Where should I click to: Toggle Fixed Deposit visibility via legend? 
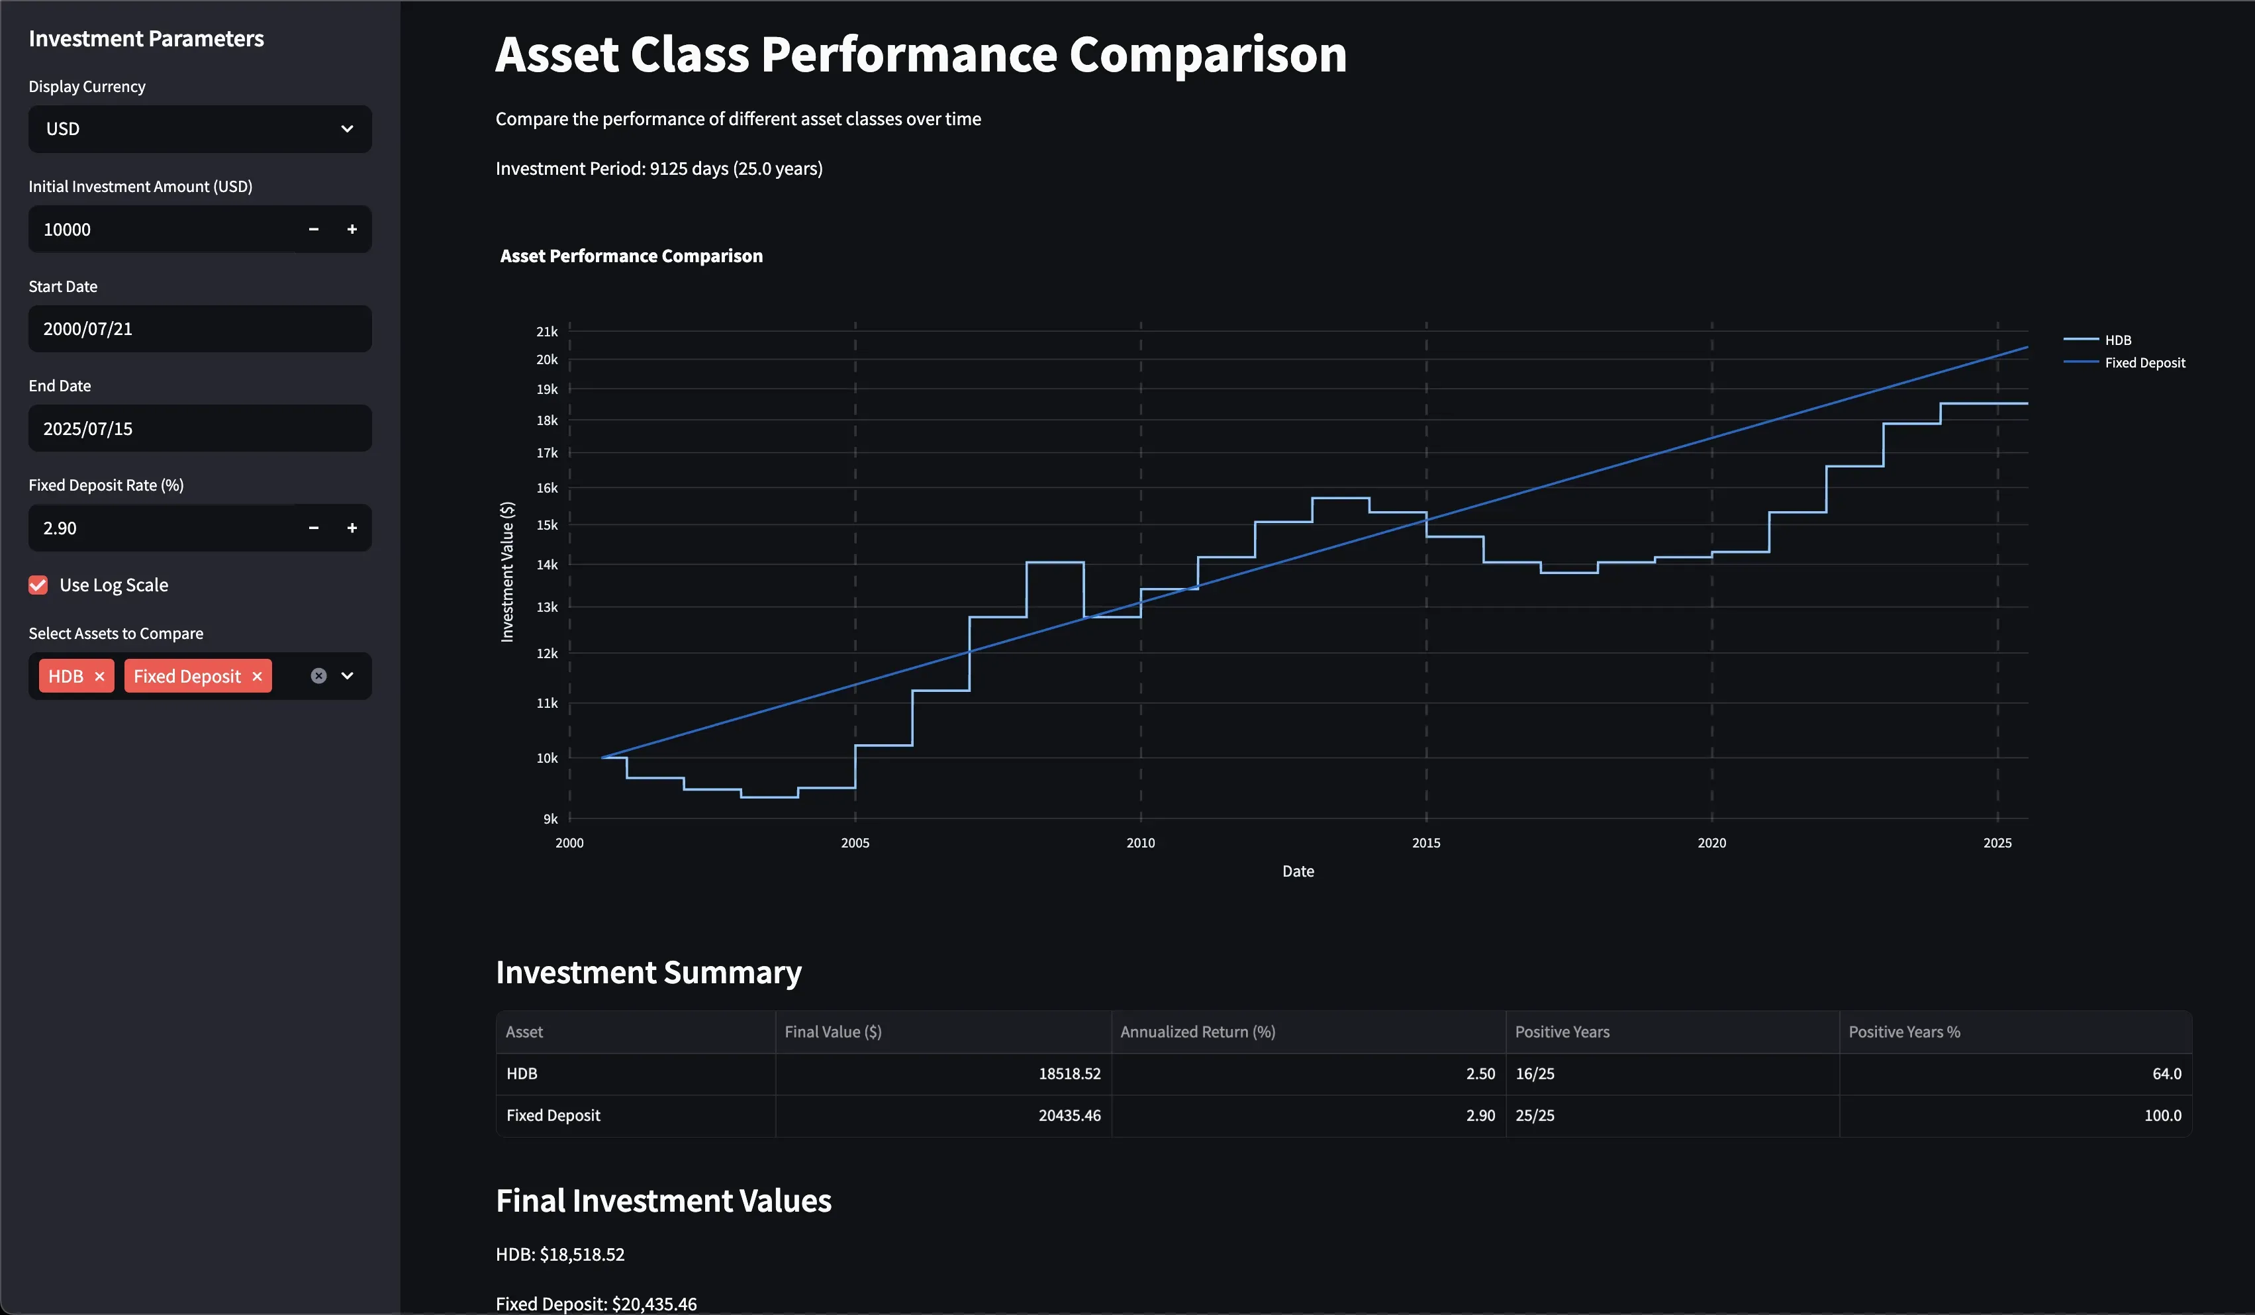pos(2145,363)
